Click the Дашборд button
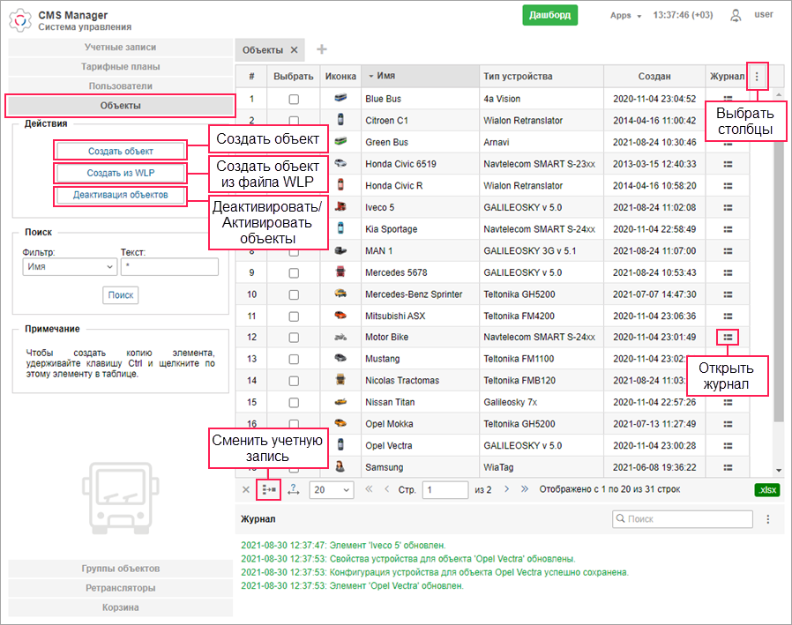792x625 pixels. 550,15
